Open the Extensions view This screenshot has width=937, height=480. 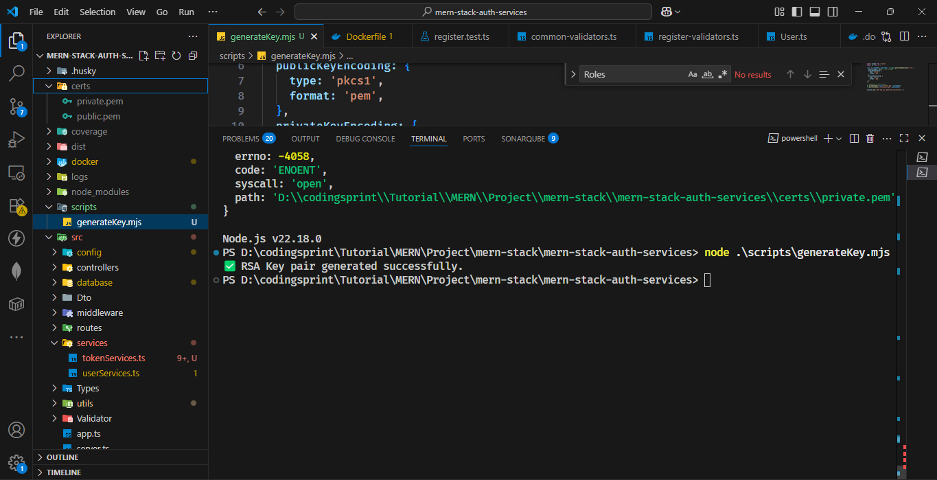[x=16, y=205]
